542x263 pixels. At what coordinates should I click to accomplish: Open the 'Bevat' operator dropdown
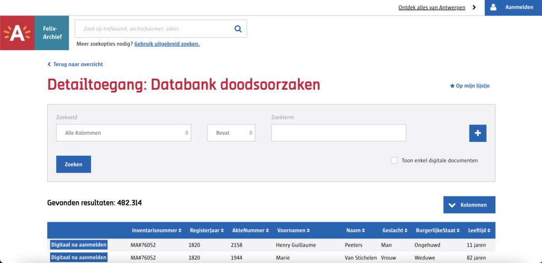coord(231,133)
